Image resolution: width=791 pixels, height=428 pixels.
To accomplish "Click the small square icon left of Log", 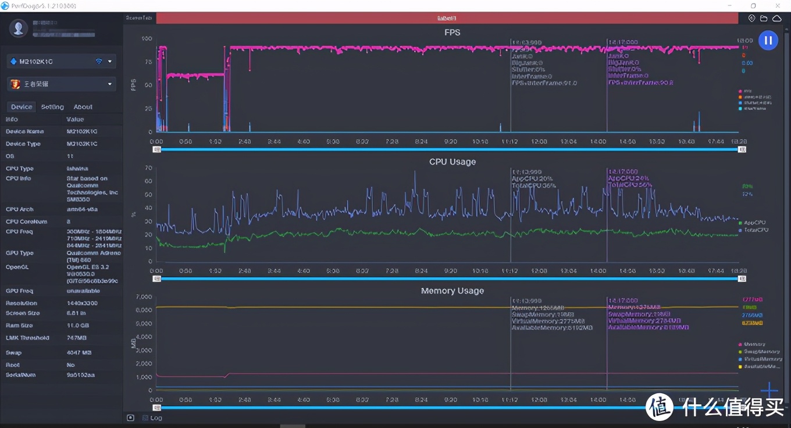I will point(130,418).
